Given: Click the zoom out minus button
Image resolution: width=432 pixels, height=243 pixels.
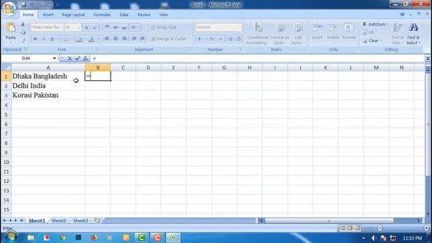Looking at the screenshot, I should [x=380, y=228].
